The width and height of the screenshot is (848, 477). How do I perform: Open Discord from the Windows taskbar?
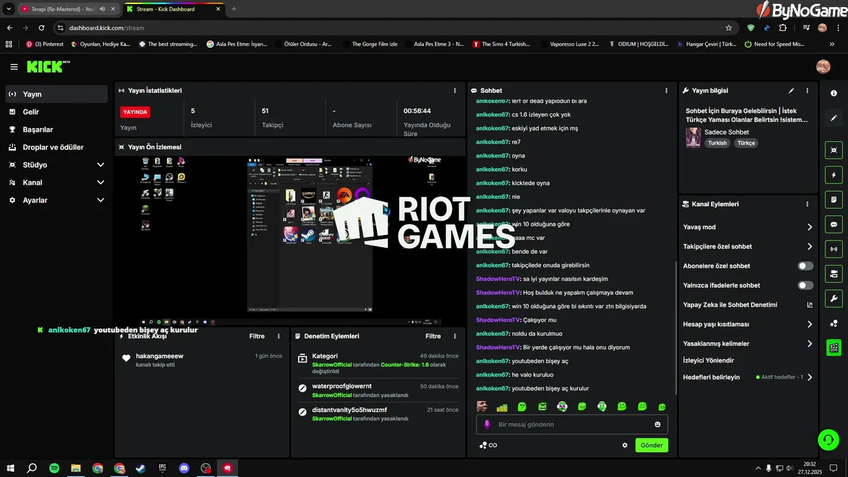[x=184, y=468]
